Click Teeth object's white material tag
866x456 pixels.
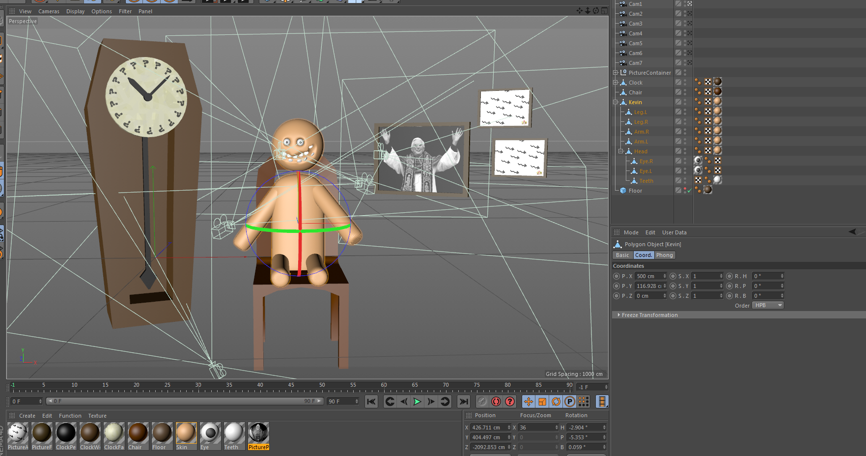pyautogui.click(x=718, y=180)
